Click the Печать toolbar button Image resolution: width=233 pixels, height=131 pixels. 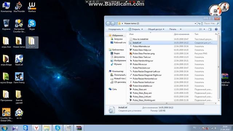tap(173, 29)
